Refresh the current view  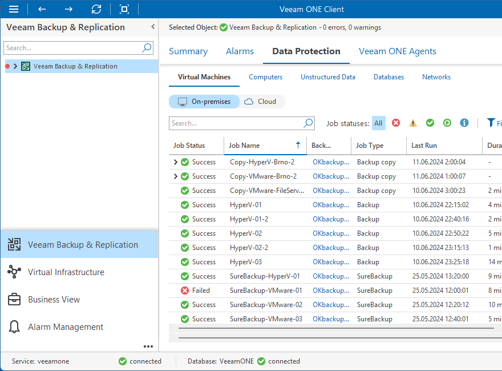coord(96,9)
